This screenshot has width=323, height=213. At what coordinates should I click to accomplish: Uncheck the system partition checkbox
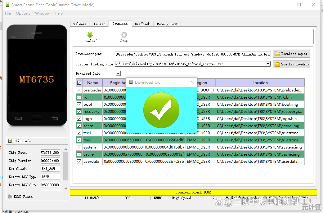pyautogui.click(x=79, y=147)
